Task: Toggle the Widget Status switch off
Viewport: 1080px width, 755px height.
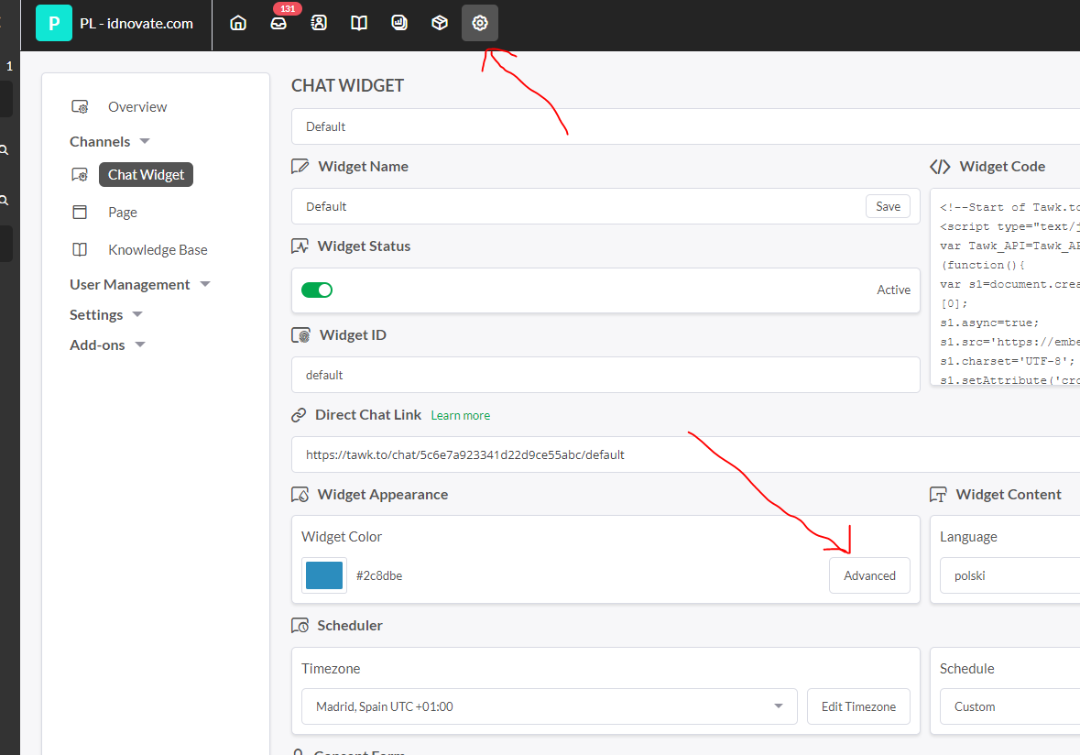Action: 317,290
